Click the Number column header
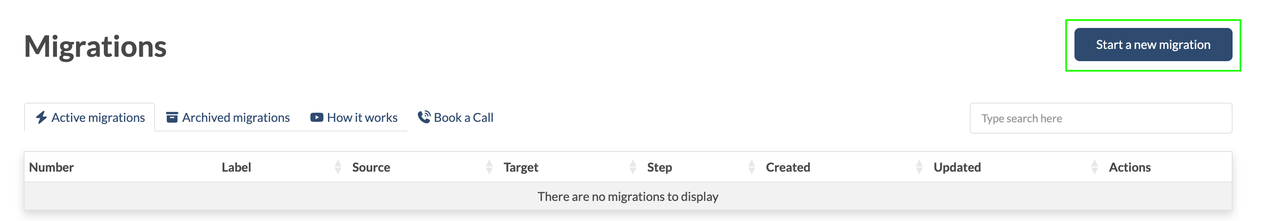This screenshot has height=221, width=1272. pos(51,167)
